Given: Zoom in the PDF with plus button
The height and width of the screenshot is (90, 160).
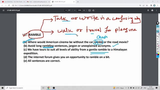Looking at the screenshot, I should click(84, 10).
